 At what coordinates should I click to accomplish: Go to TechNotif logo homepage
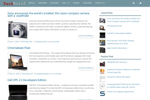14,4
